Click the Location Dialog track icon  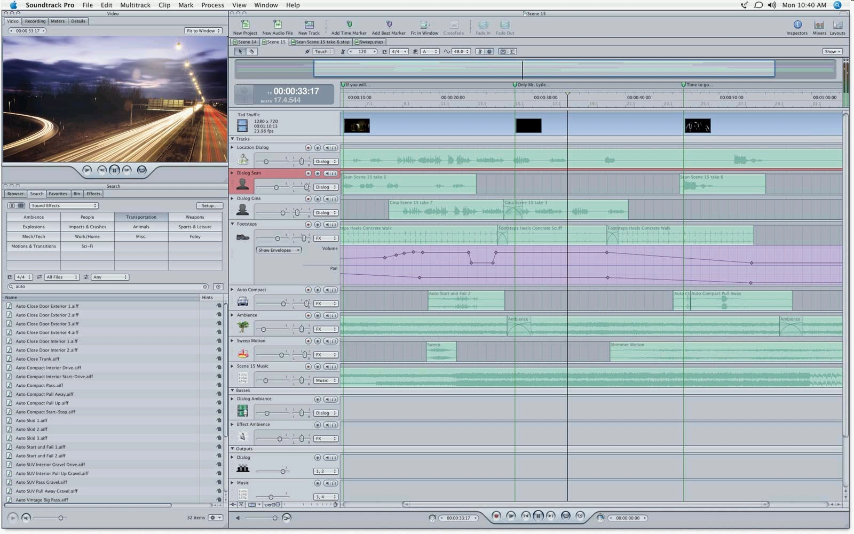pos(243,160)
